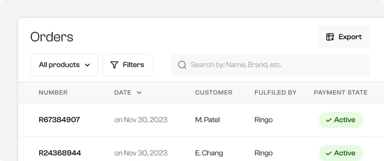
Task: Sort by the Number column header
Action: (x=53, y=93)
